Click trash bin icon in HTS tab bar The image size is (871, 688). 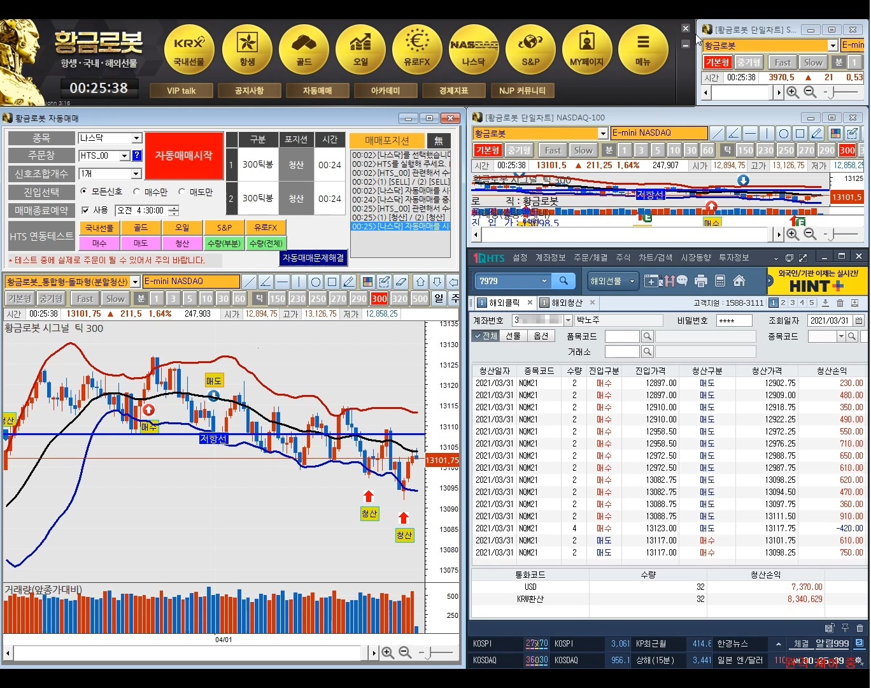(840, 303)
